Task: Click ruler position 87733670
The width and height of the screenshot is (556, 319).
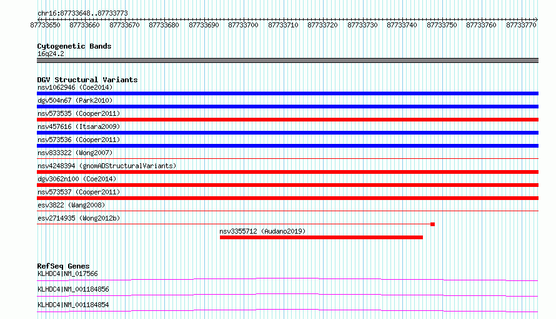Action: [124, 25]
